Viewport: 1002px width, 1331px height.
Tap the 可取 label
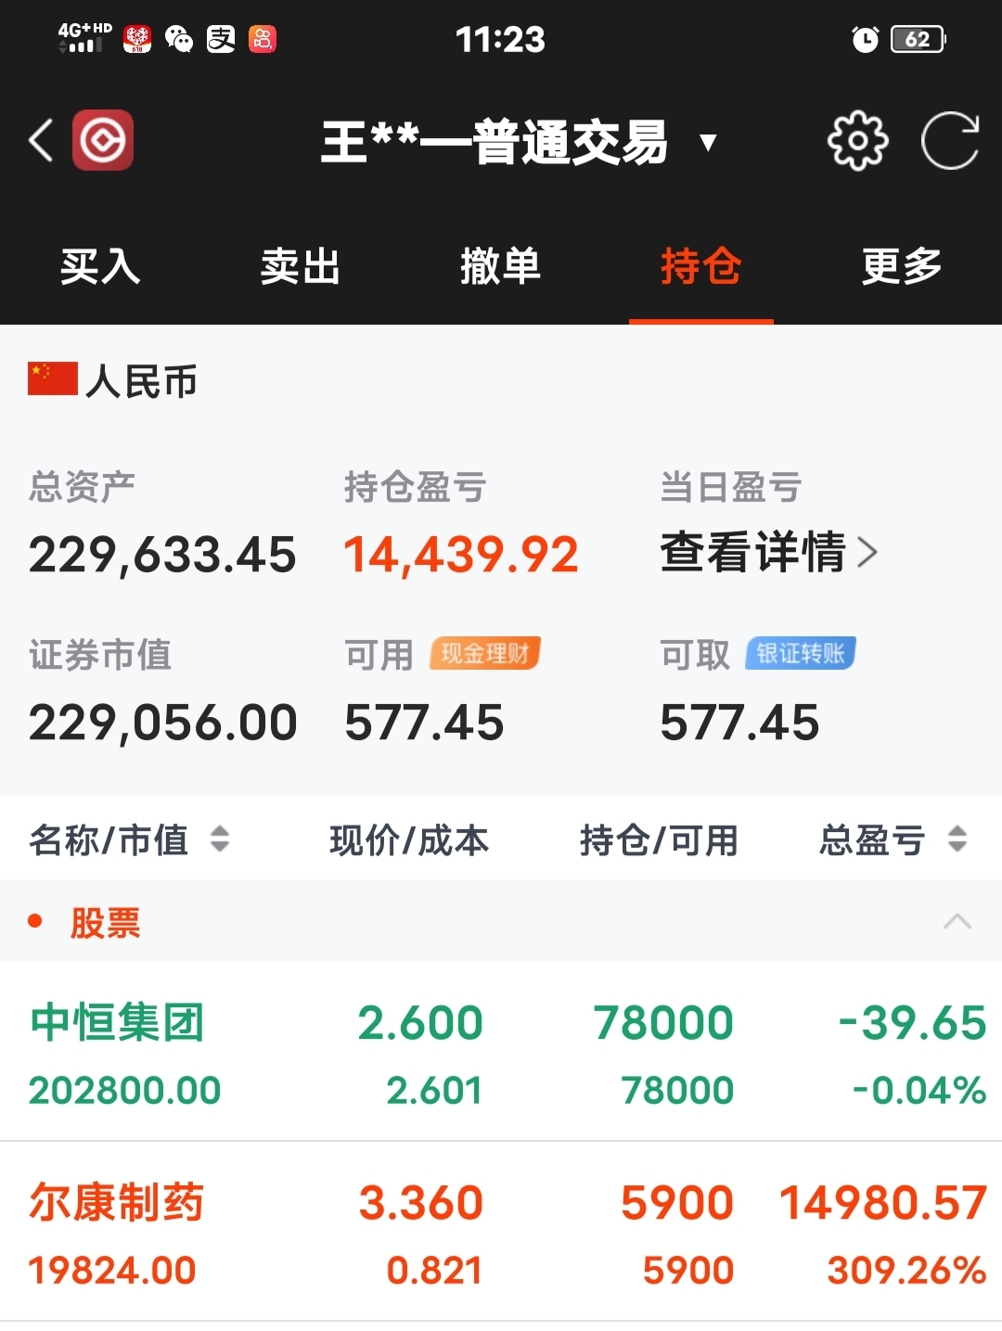point(695,655)
